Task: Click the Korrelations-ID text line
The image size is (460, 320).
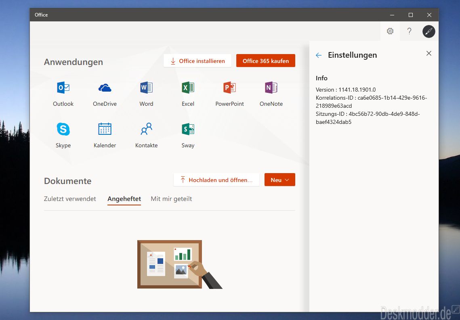Action: pyautogui.click(x=372, y=102)
